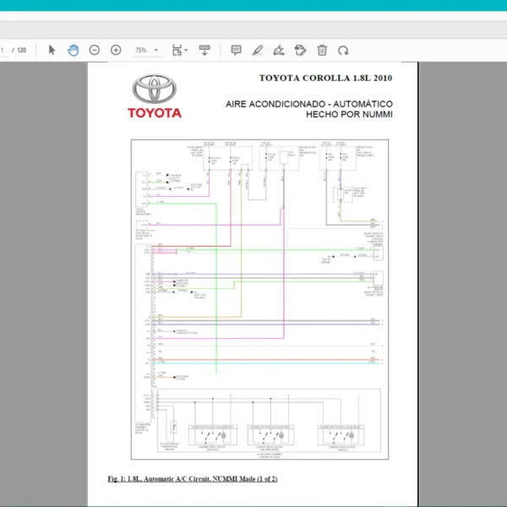Add a comment with the note icon

236,50
